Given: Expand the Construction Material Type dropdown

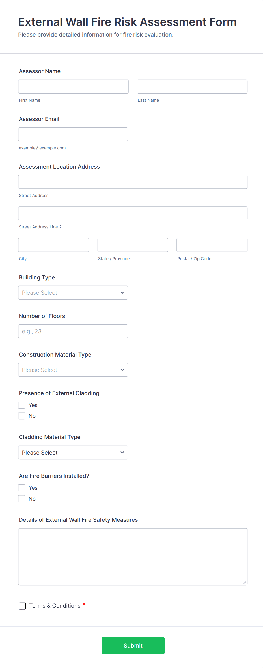Looking at the screenshot, I should coord(73,370).
